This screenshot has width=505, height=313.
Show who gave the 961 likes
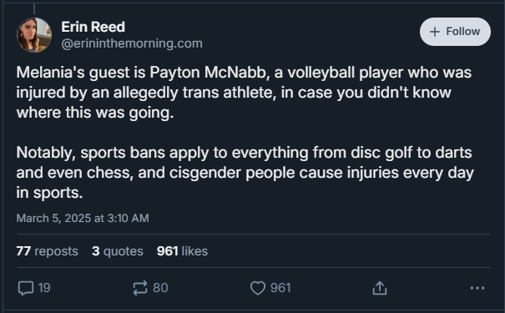[182, 251]
